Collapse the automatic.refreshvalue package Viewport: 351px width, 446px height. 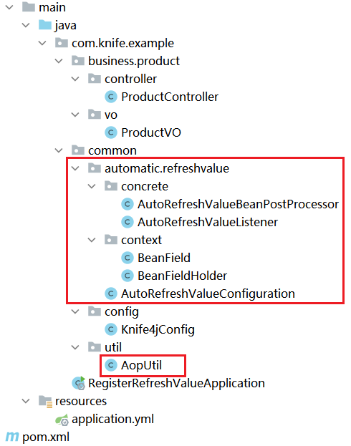click(75, 168)
